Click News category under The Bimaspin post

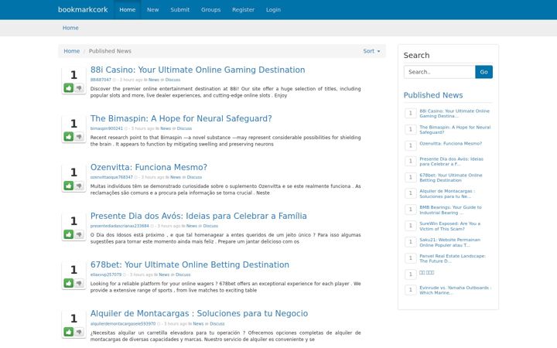166,128
